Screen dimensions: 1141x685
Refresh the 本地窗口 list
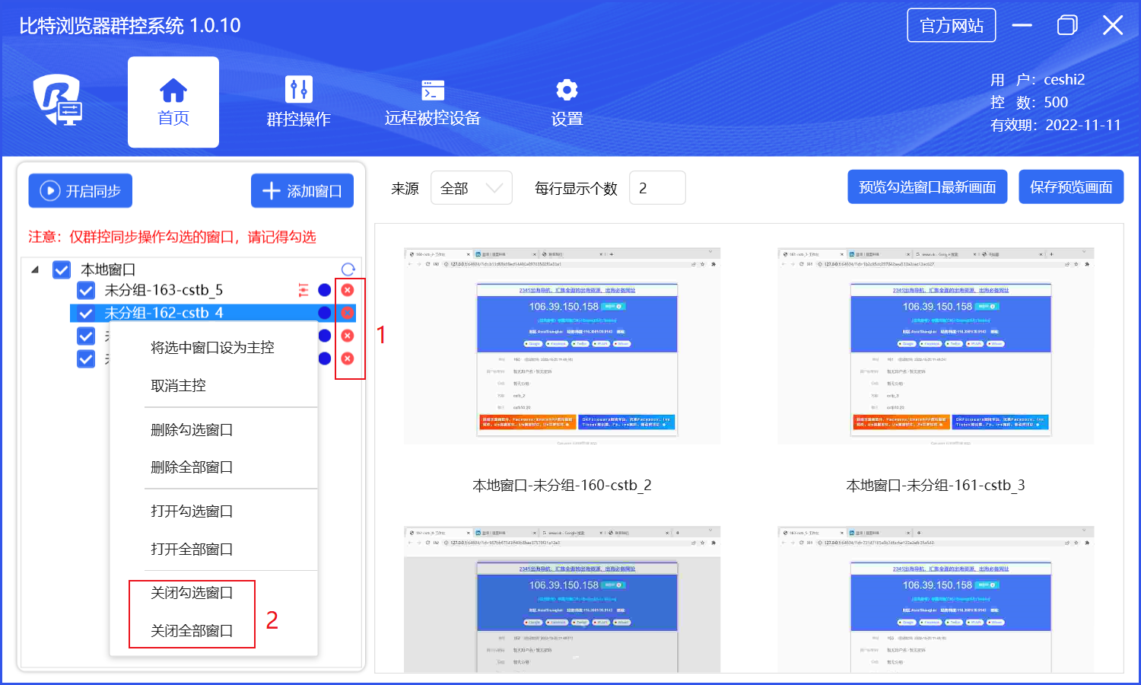pyautogui.click(x=348, y=269)
